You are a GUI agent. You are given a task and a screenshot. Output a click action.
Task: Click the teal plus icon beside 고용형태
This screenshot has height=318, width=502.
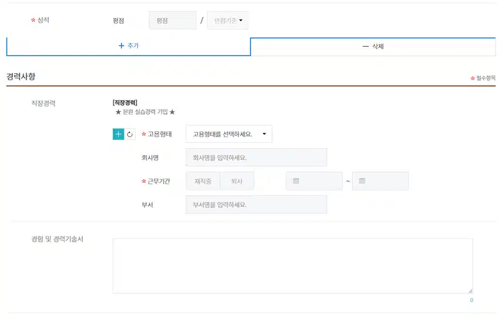[118, 134]
